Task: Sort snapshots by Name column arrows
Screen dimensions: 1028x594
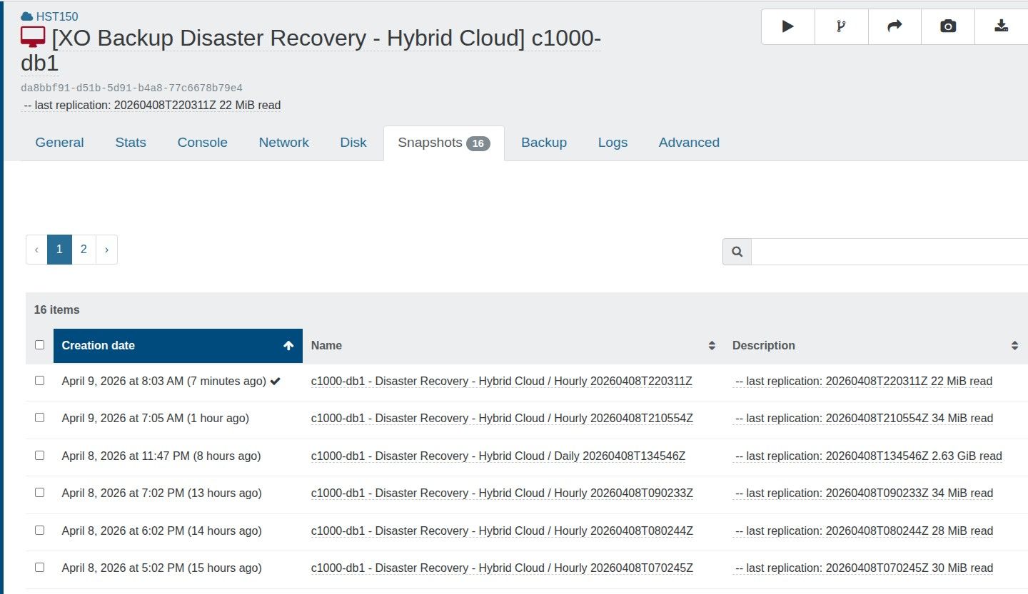Action: point(711,346)
